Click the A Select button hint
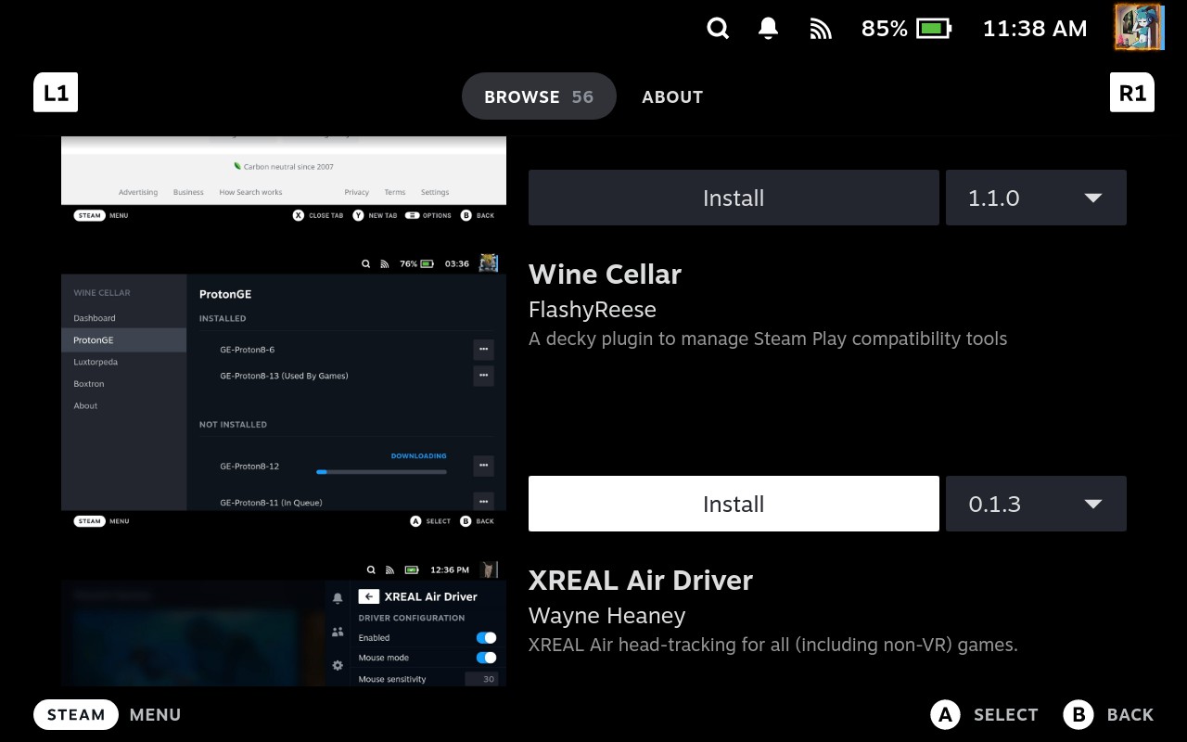The height and width of the screenshot is (742, 1187). (x=984, y=714)
